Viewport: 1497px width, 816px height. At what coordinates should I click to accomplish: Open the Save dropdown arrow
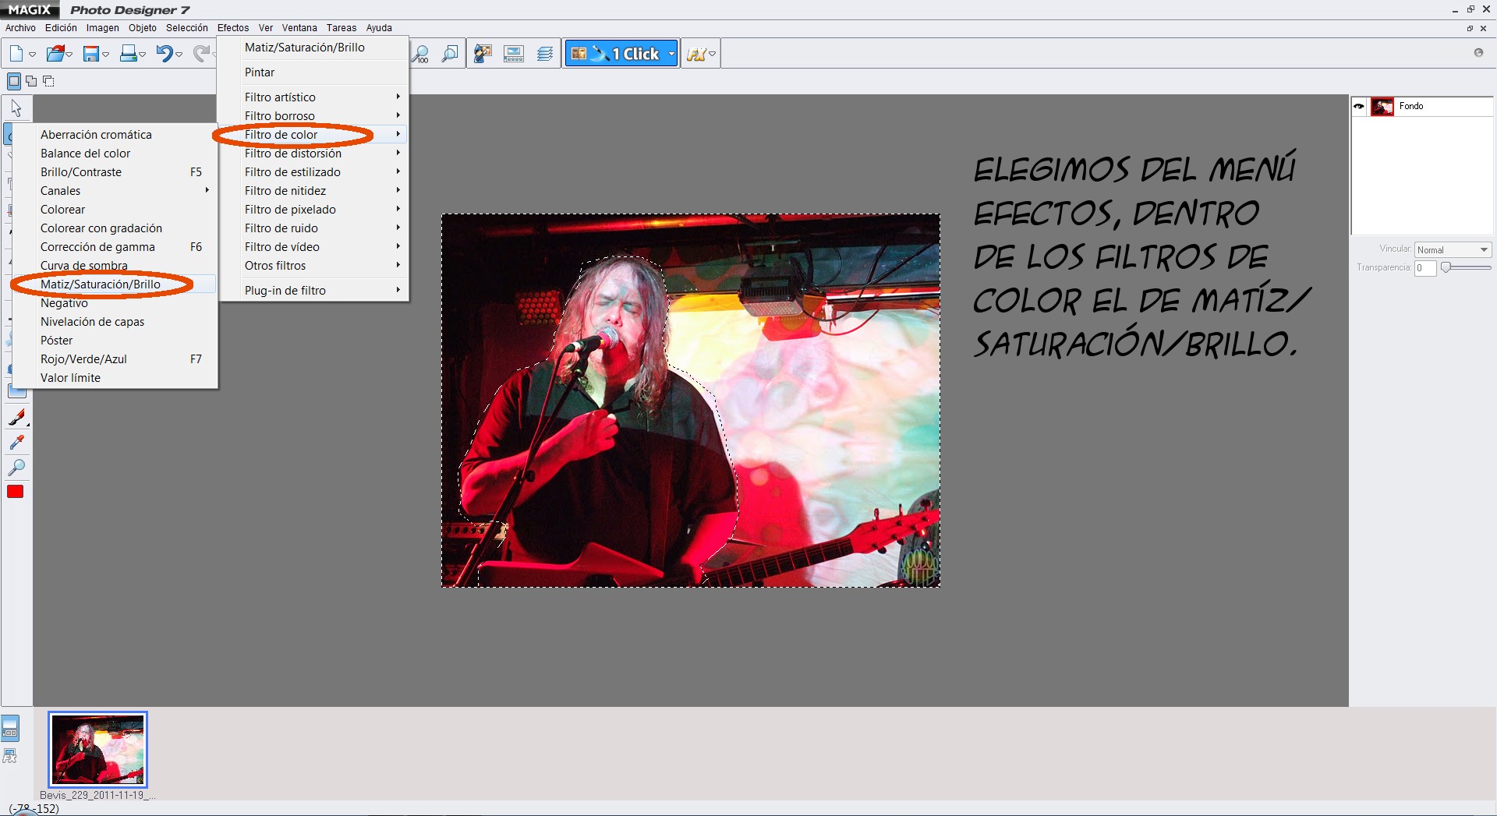(x=105, y=55)
